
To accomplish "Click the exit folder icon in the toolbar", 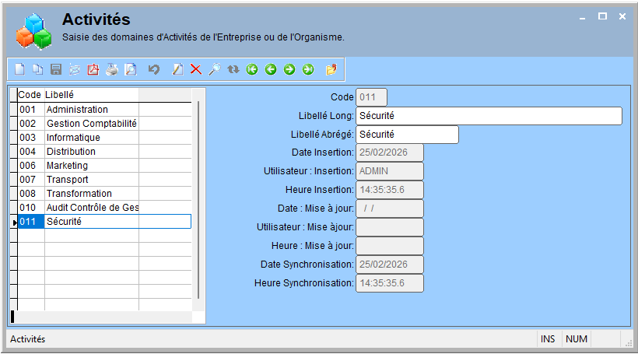I will click(x=331, y=69).
